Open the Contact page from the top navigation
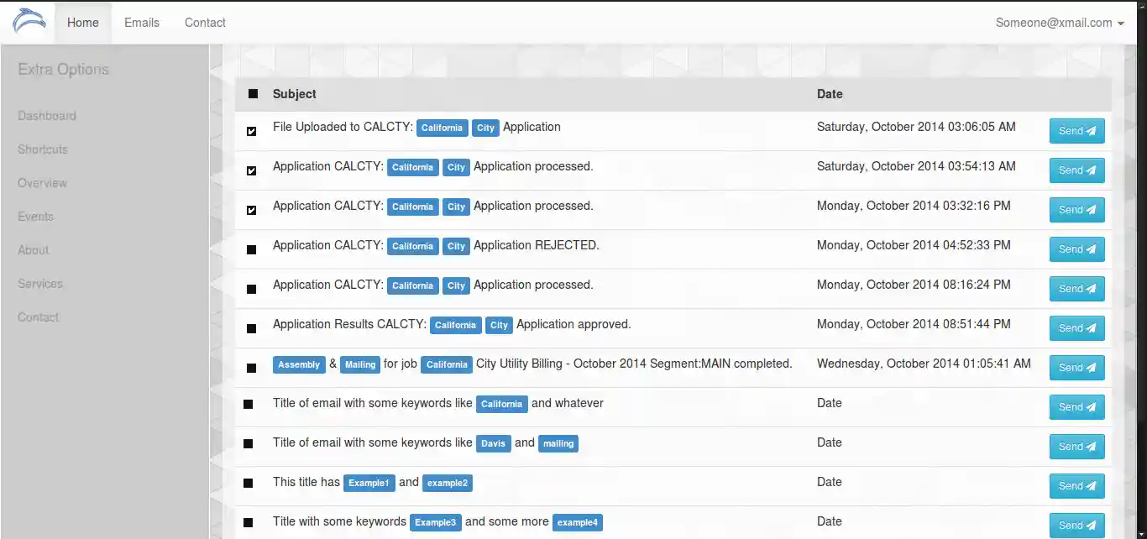The height and width of the screenshot is (539, 1147). [204, 23]
